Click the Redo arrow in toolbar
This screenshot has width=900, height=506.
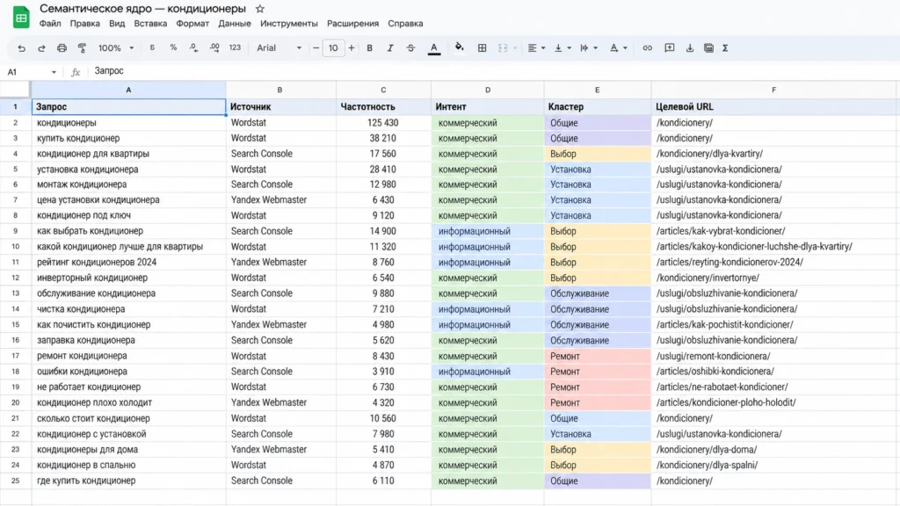coord(41,48)
